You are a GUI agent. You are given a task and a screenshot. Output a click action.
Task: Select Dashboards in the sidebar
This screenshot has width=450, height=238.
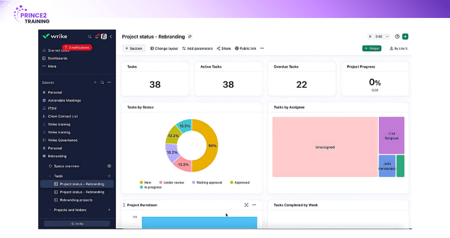tap(58, 58)
